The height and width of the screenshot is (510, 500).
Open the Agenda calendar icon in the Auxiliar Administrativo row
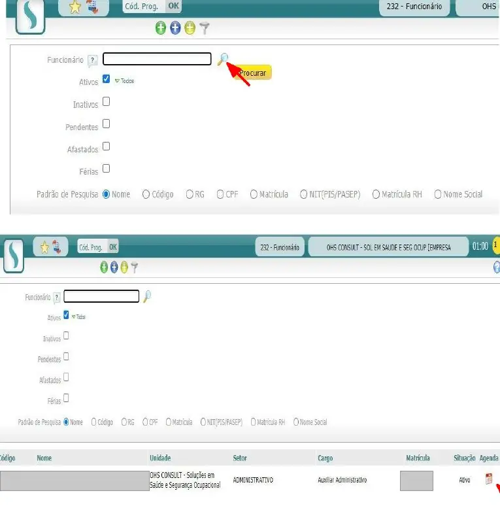[489, 479]
